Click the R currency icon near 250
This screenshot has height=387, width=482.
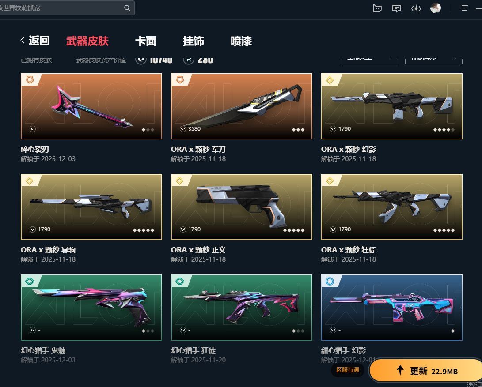189,60
